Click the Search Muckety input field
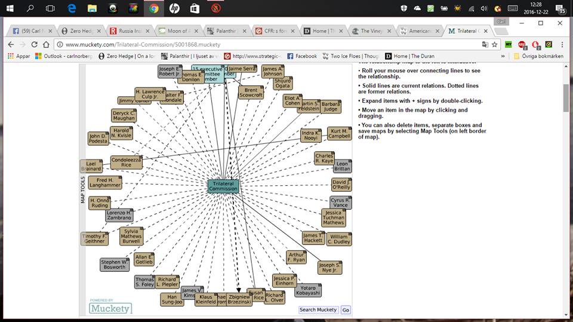The height and width of the screenshot is (322, 573). (318, 309)
